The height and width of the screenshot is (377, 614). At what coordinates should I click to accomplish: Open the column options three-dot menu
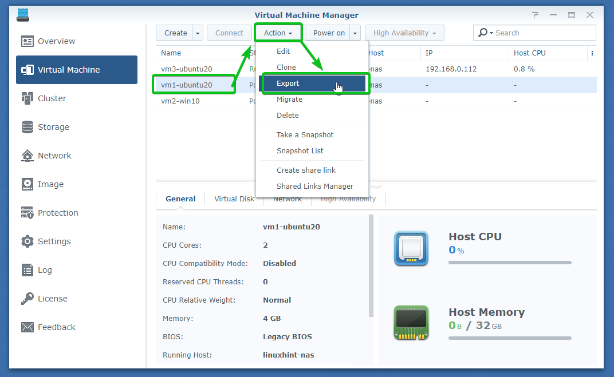pos(592,53)
